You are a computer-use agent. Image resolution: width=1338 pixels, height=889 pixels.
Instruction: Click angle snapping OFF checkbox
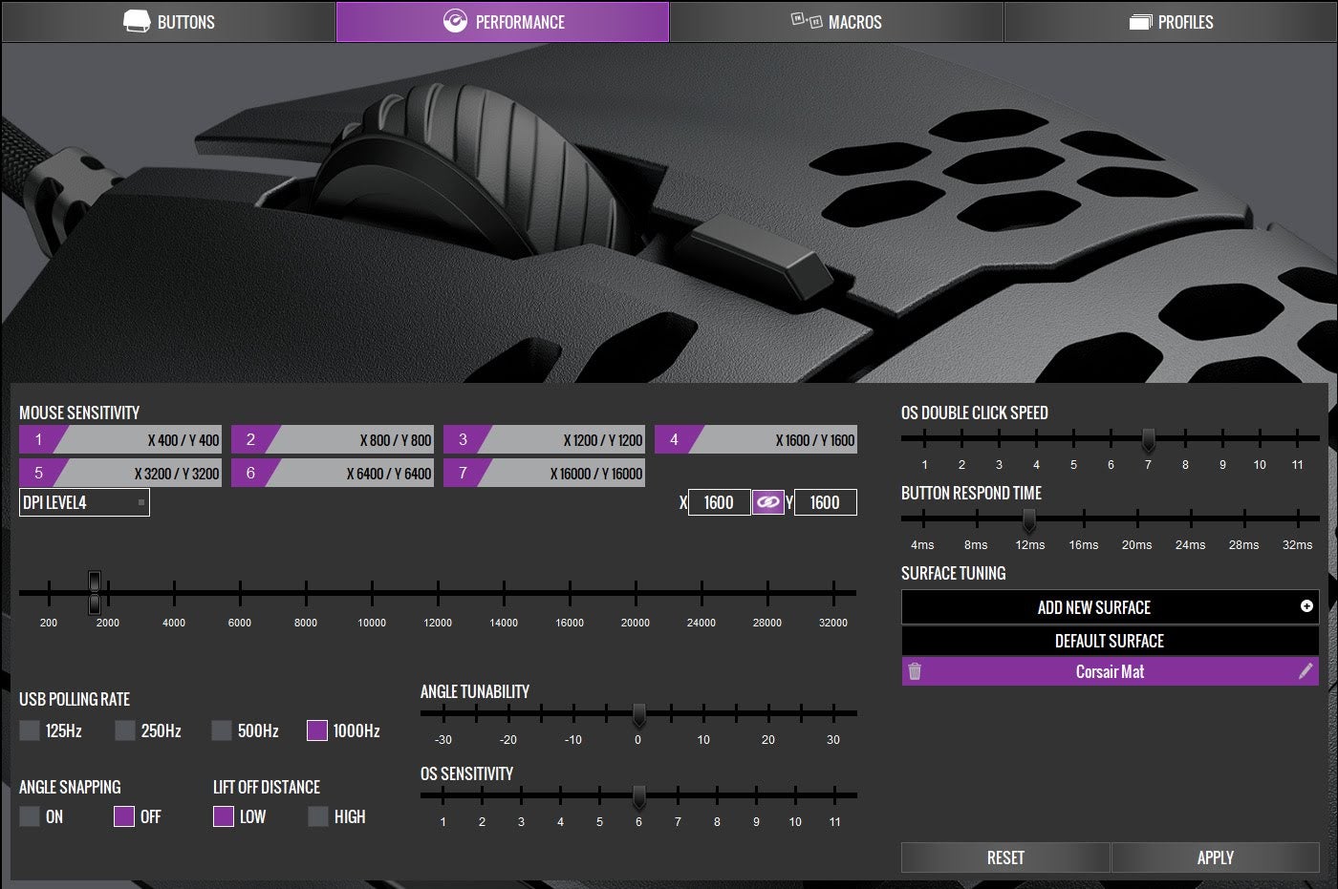124,816
